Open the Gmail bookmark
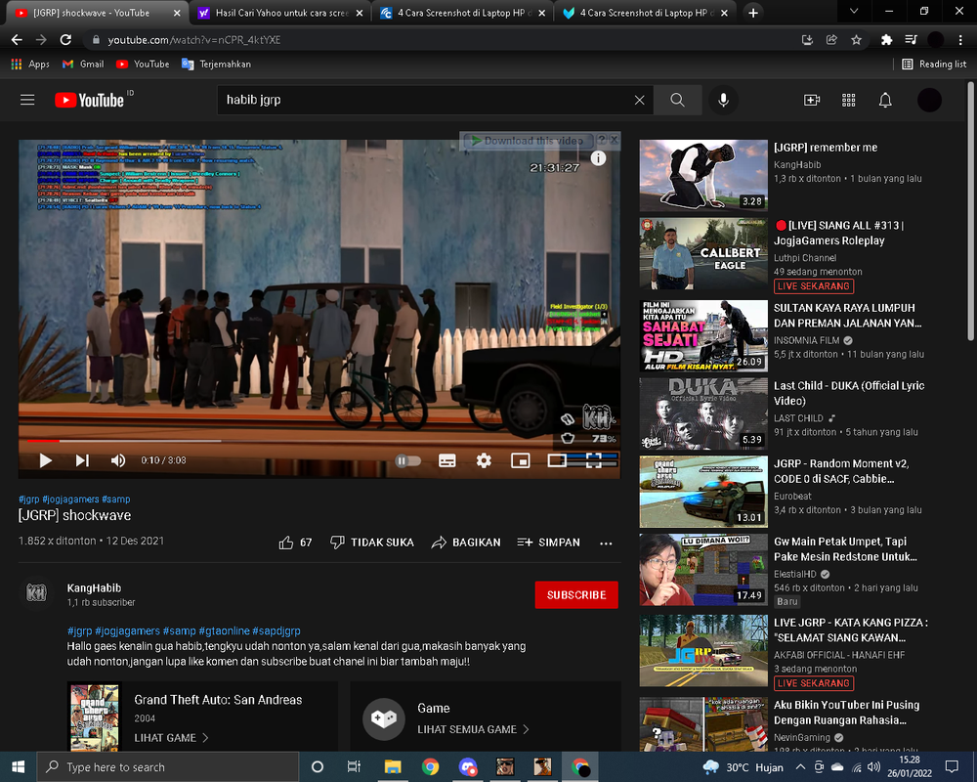The image size is (977, 782). point(83,65)
